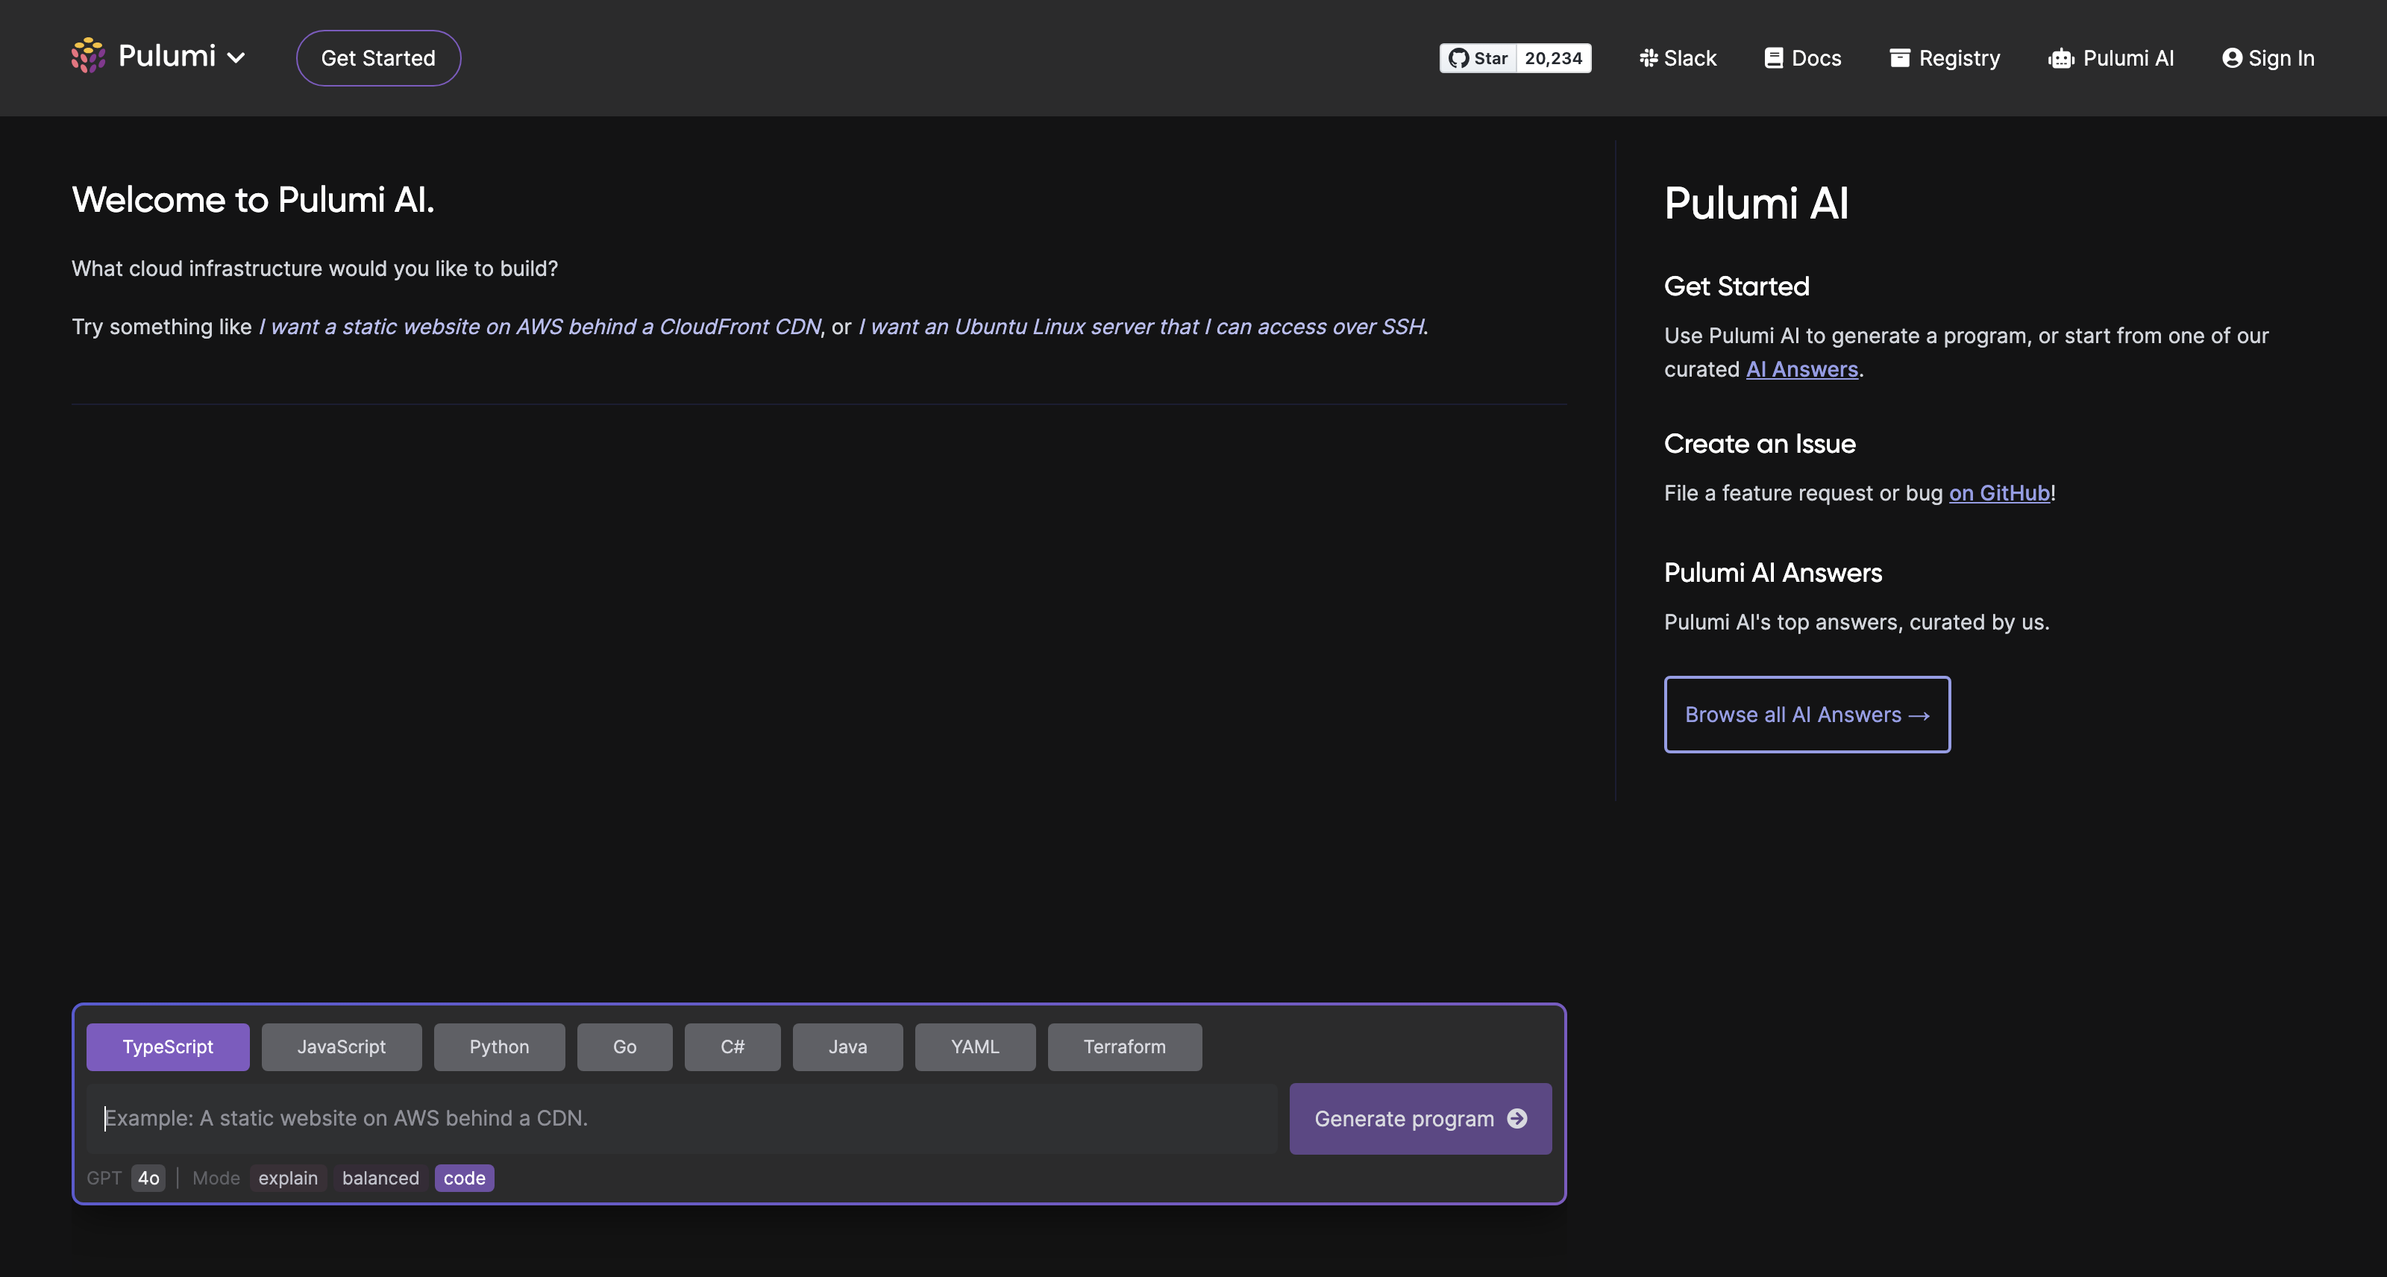The image size is (2387, 1277).
Task: Open the Docs page
Action: (x=1803, y=58)
